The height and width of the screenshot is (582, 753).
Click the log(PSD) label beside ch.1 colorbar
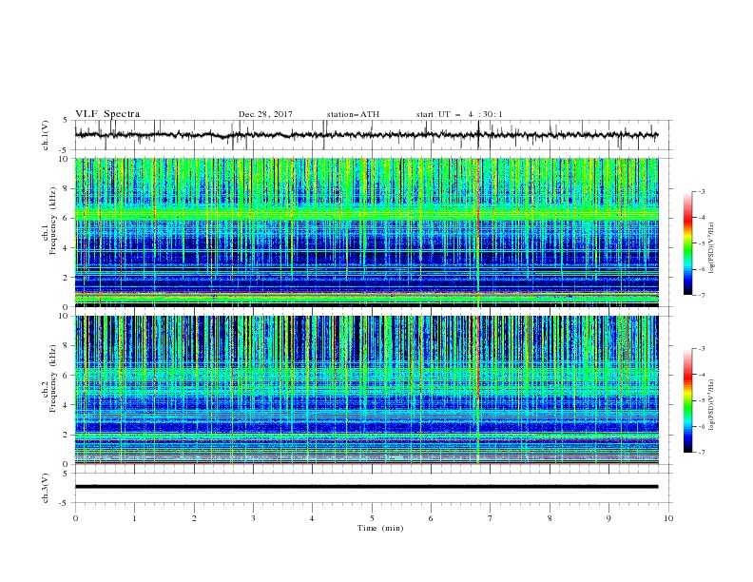click(x=712, y=248)
